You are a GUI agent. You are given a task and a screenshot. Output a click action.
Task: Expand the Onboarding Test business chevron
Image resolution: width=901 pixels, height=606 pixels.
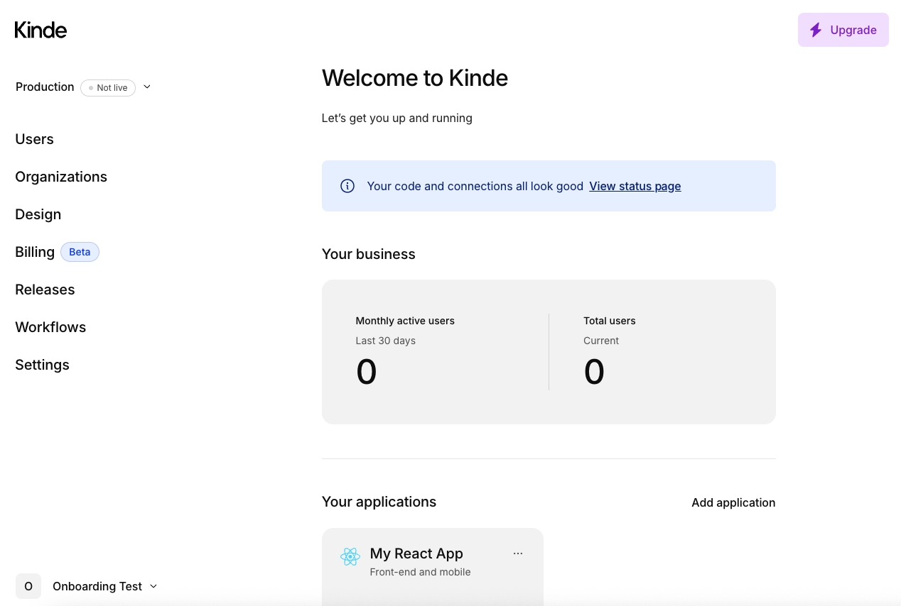(x=153, y=586)
